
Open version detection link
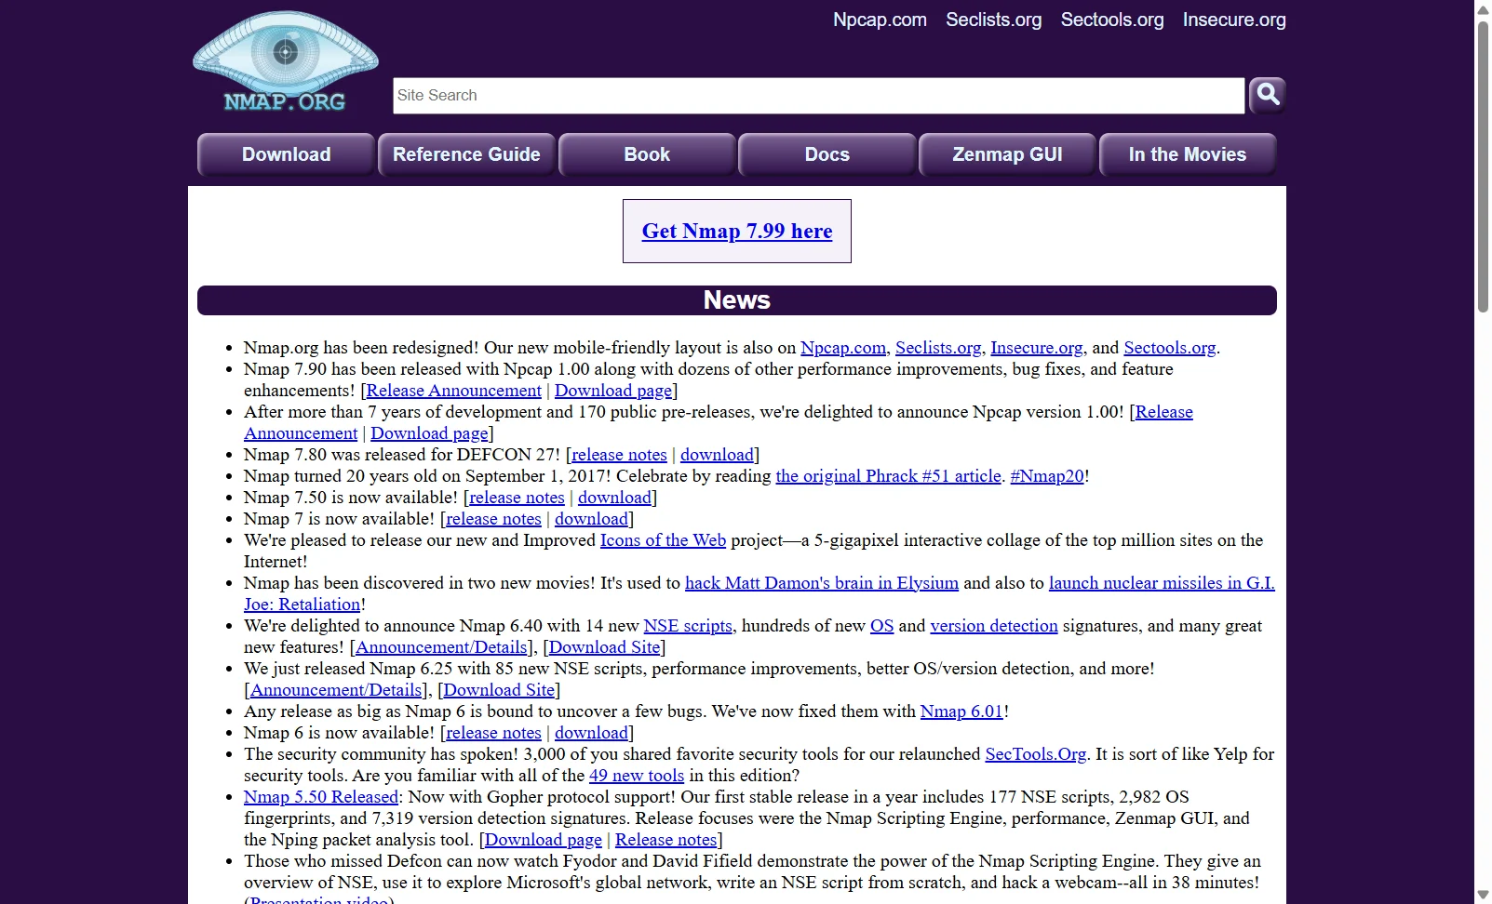(994, 626)
